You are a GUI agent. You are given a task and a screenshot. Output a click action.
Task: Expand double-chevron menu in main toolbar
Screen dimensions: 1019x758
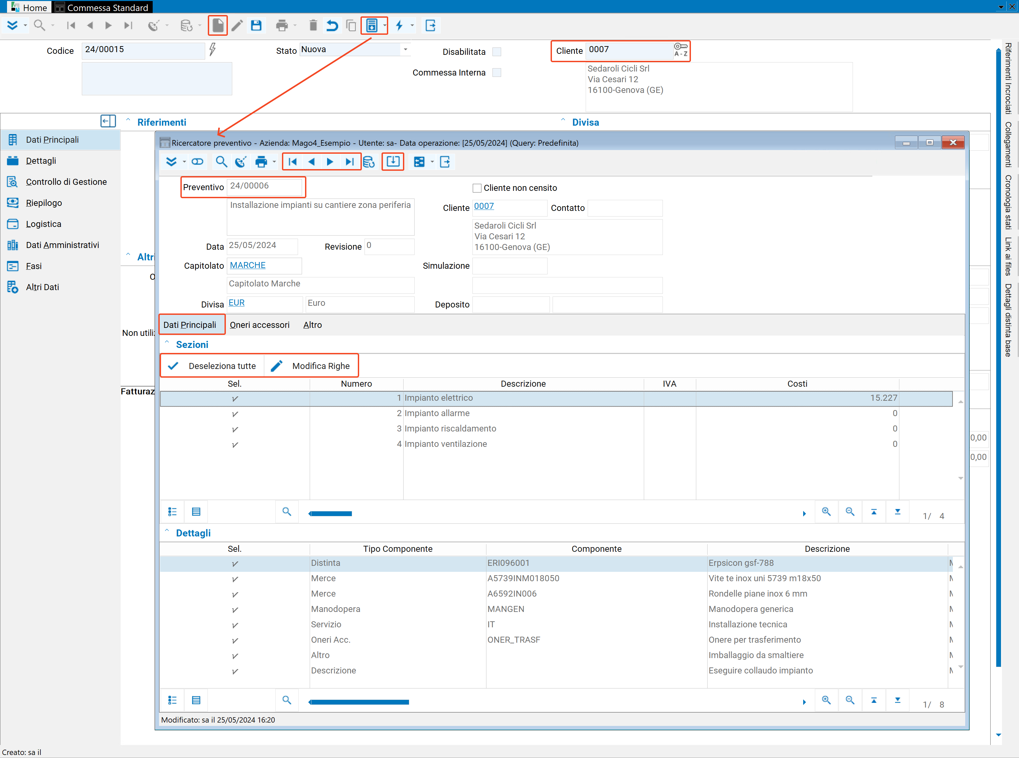(12, 25)
